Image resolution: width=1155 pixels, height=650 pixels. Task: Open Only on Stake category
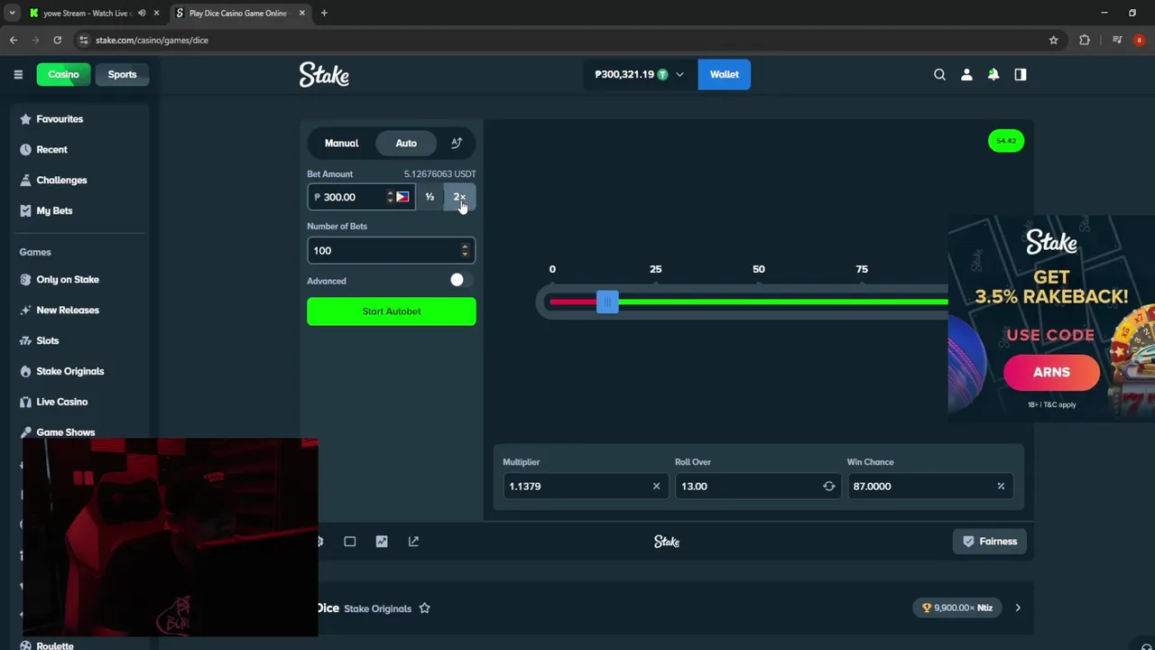click(x=68, y=279)
